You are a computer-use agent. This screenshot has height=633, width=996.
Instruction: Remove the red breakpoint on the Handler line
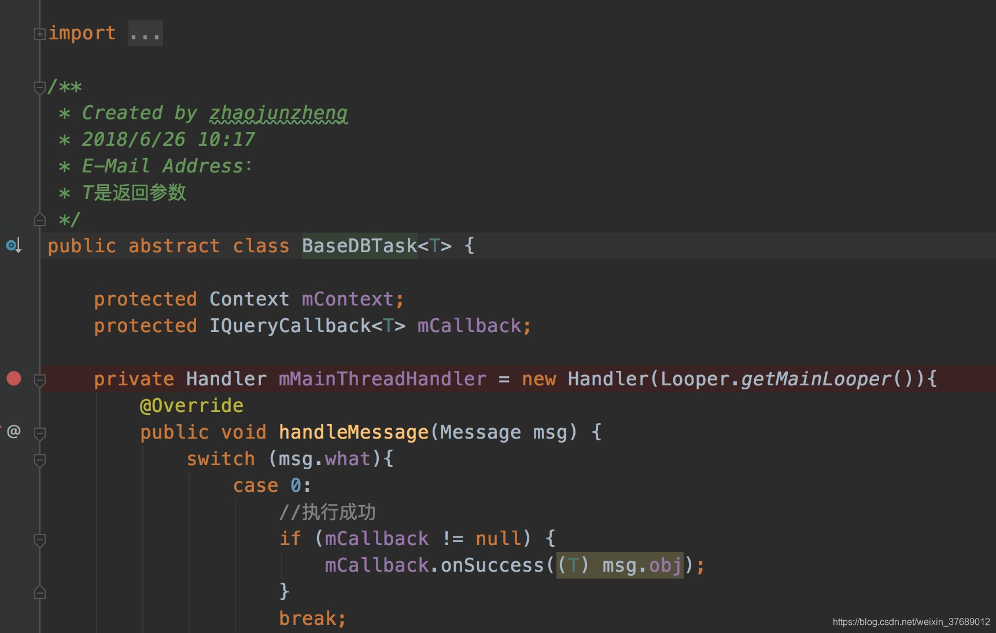point(14,378)
